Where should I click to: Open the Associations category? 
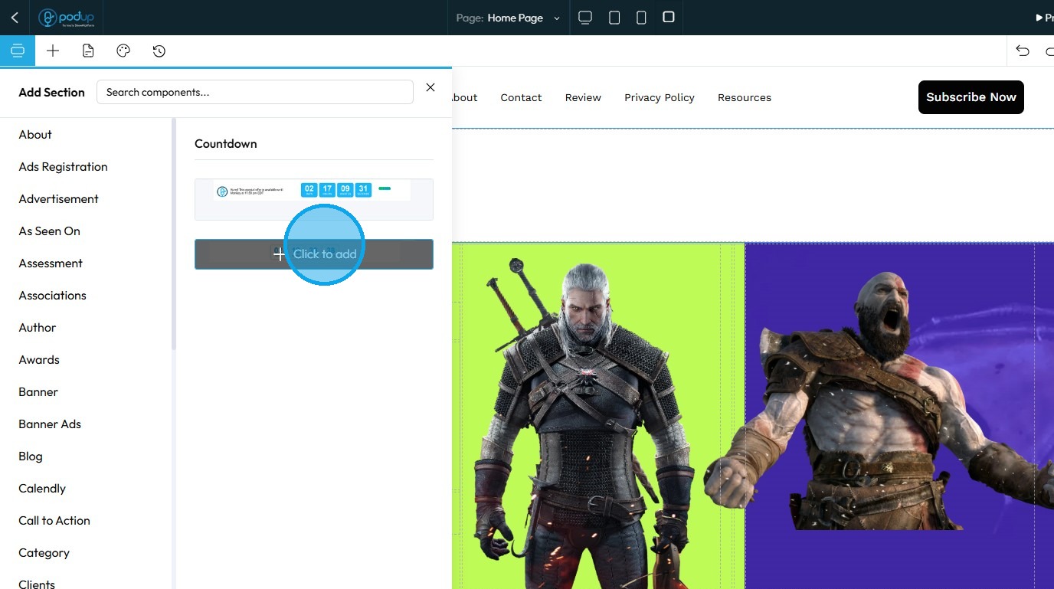(x=52, y=295)
